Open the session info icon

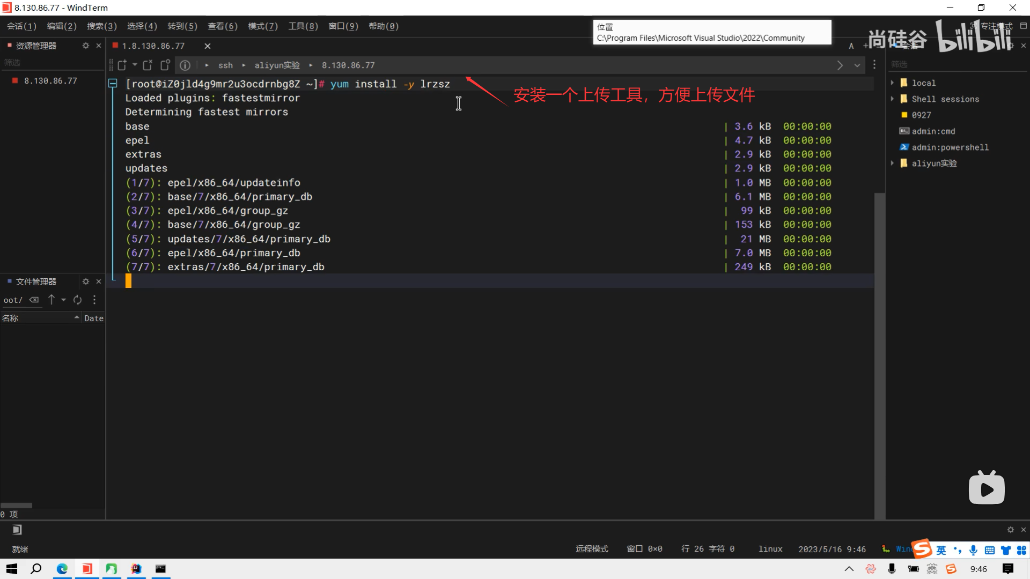[x=185, y=65]
